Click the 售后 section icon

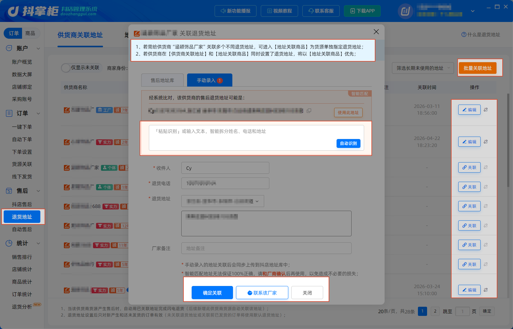tap(9, 191)
